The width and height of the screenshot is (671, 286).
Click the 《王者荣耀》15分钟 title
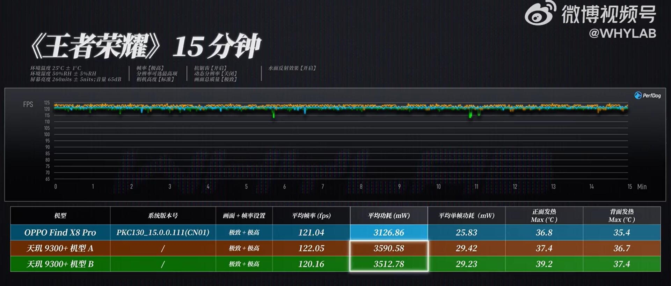tap(145, 46)
